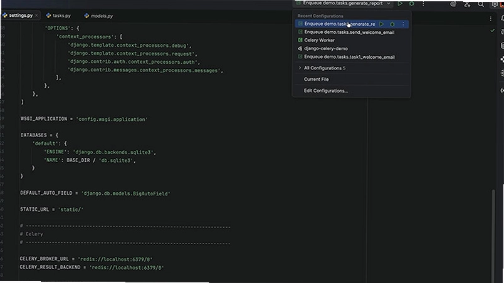Click the CELERY_RESULT_BACKEND line
Screen dimensions: 504x283
click(92, 267)
